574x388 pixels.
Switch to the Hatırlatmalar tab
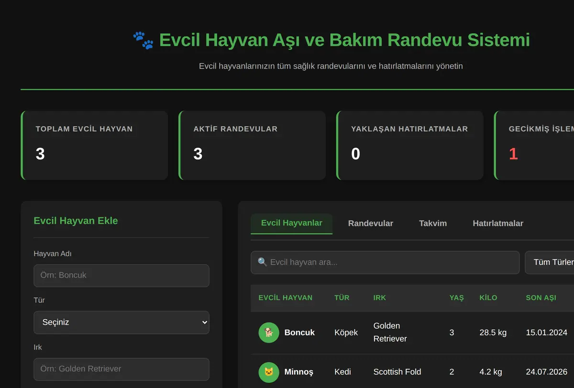coord(498,223)
